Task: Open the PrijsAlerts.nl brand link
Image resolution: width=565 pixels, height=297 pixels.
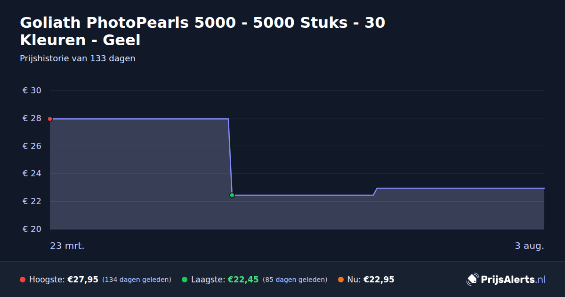Action: (506, 280)
